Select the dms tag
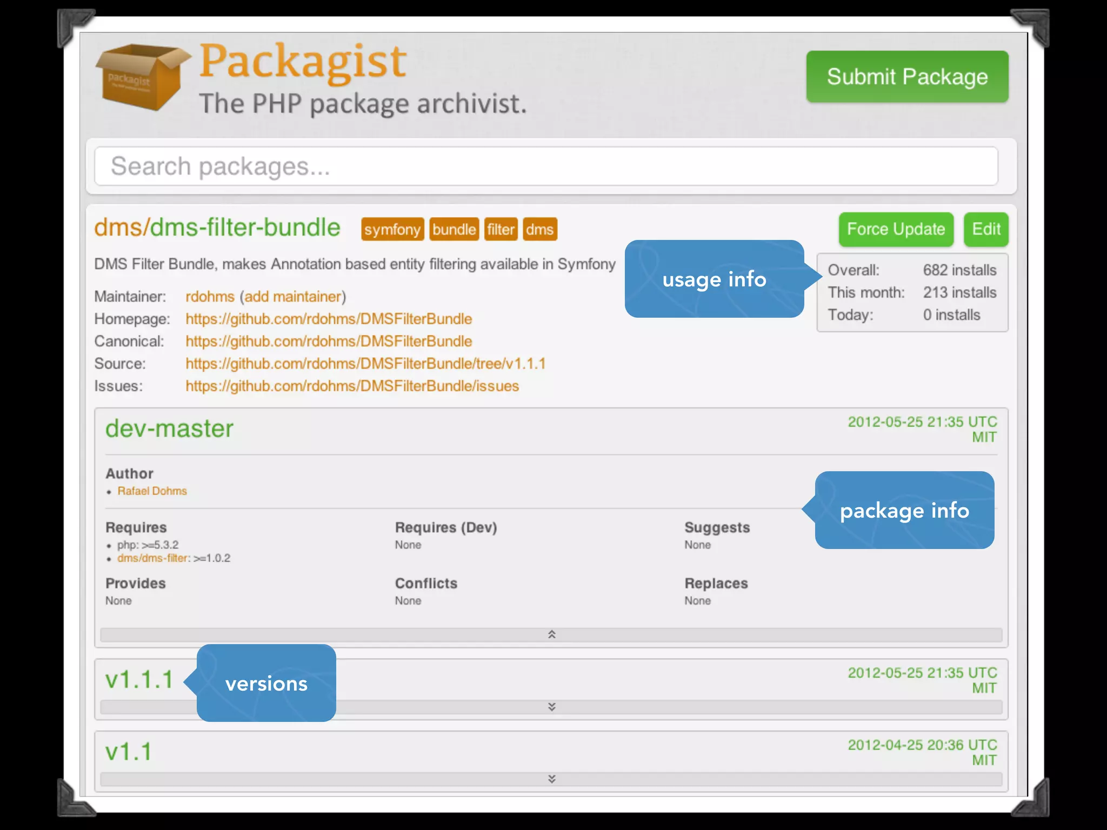This screenshot has width=1107, height=830. pyautogui.click(x=539, y=229)
